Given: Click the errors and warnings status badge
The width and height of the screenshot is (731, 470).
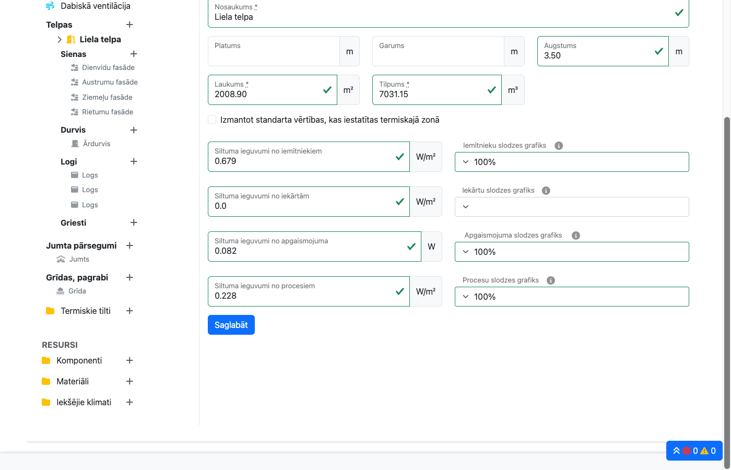Looking at the screenshot, I should pyautogui.click(x=694, y=451).
